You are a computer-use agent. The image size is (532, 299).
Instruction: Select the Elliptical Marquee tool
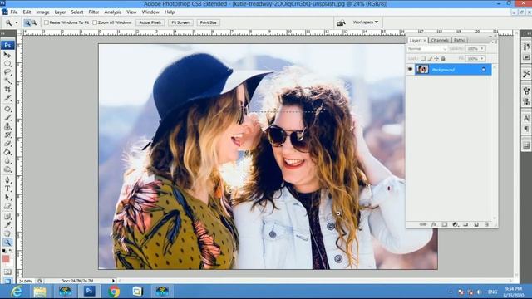tap(7, 63)
